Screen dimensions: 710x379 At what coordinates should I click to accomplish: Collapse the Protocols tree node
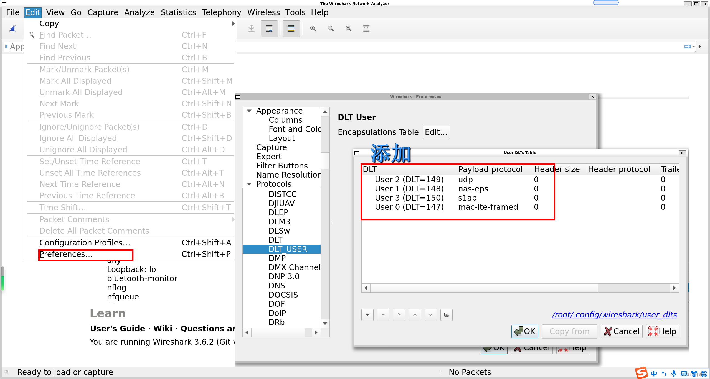249,184
